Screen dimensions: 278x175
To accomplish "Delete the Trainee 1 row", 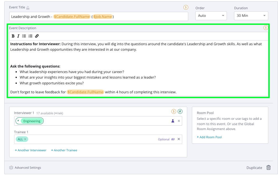I will point(179,139).
